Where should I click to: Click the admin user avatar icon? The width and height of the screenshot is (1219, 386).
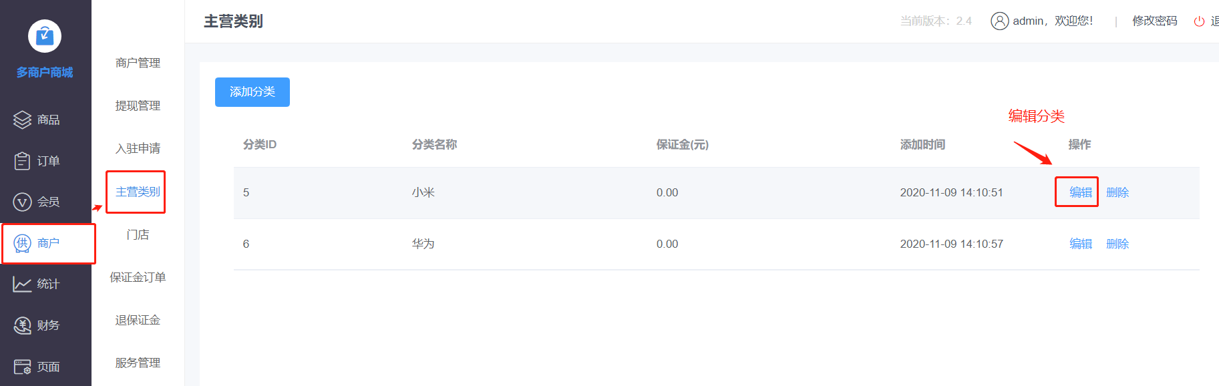999,21
